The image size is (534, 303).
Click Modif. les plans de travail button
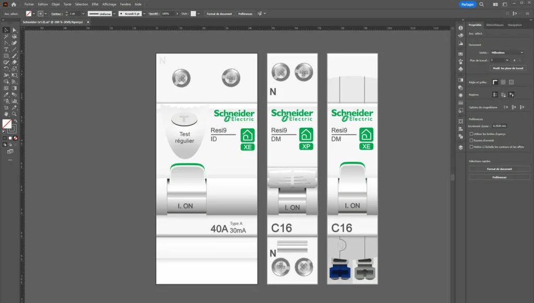[x=508, y=68]
